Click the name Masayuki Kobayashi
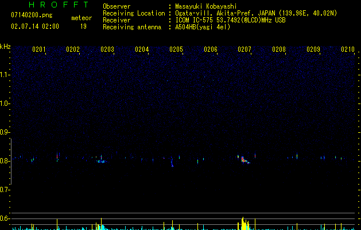This screenshot has width=361, height=230. (206, 6)
